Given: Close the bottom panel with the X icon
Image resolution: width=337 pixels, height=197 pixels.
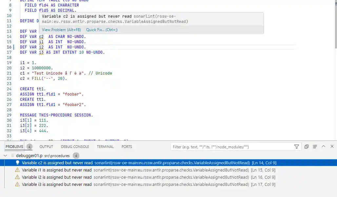Looking at the screenshot, I should tap(332, 147).
